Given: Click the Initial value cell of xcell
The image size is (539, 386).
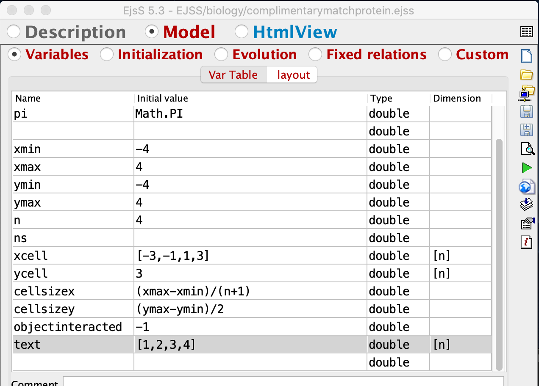Looking at the screenshot, I should pos(250,256).
